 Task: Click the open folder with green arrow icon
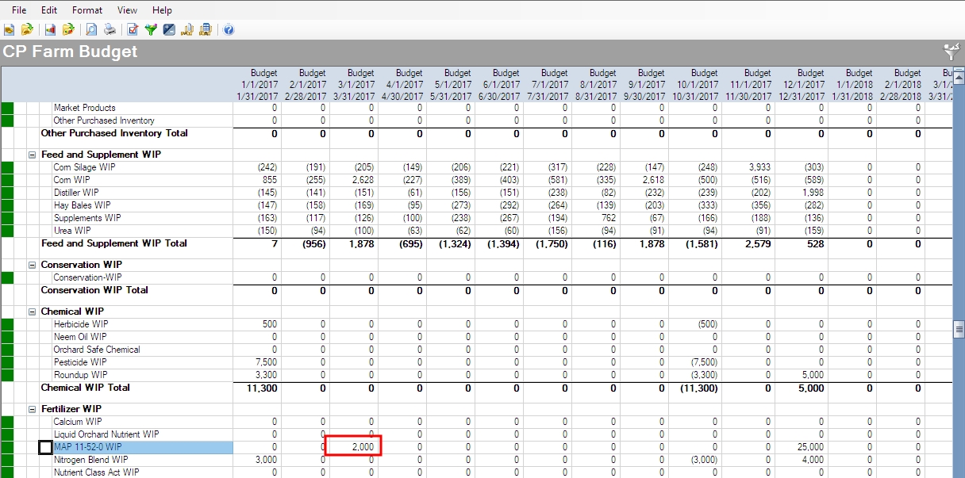(28, 29)
